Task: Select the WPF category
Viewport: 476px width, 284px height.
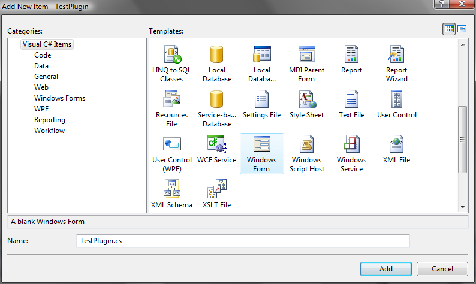Action: coord(41,109)
